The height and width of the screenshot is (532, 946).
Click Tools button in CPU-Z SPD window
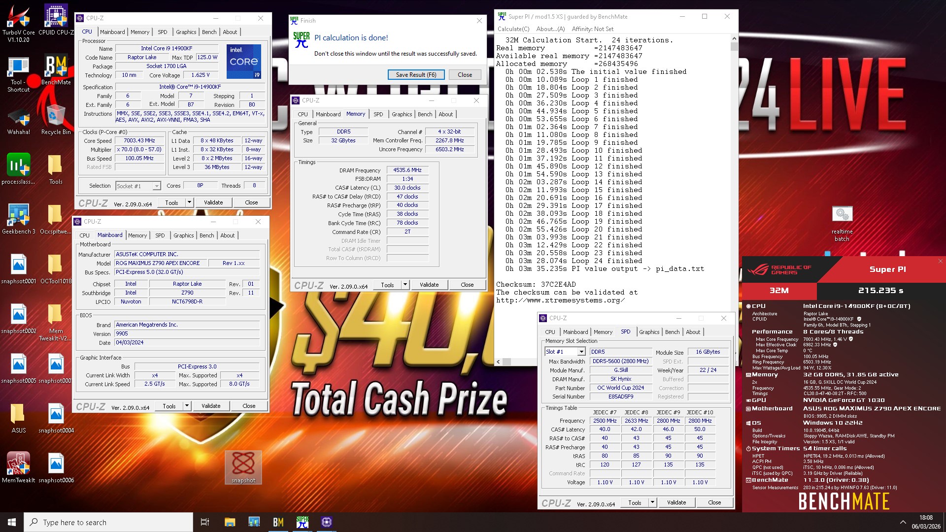click(x=635, y=502)
